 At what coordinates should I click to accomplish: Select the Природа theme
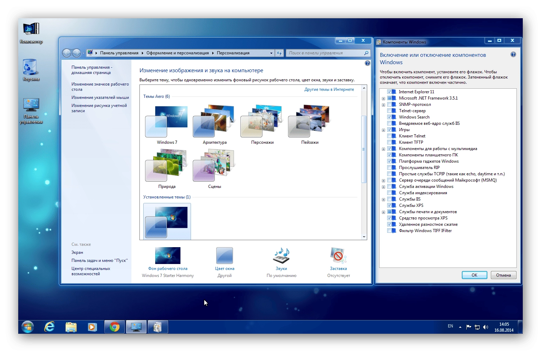(167, 169)
